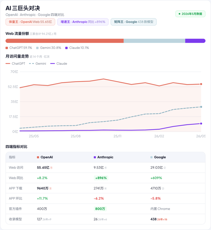Click the +8.2% value for OpenAI
Image resolution: width=211 pixels, height=230 pixels.
point(42,178)
